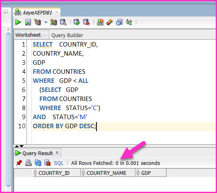217x193 pixels.
Task: Open the SQL History clock icon
Action: coord(119,22)
